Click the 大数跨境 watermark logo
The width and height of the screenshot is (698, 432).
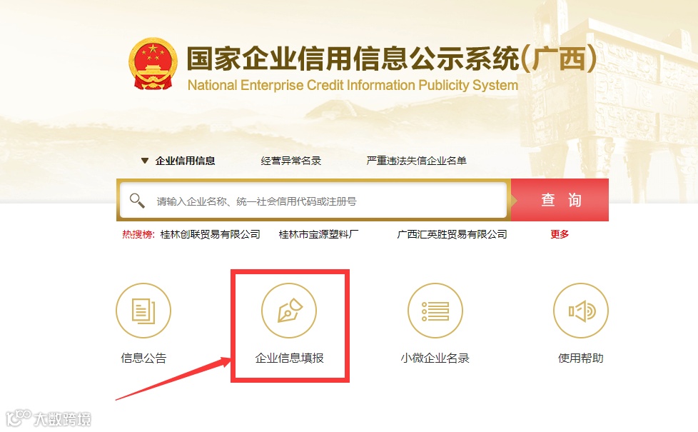coord(49,418)
